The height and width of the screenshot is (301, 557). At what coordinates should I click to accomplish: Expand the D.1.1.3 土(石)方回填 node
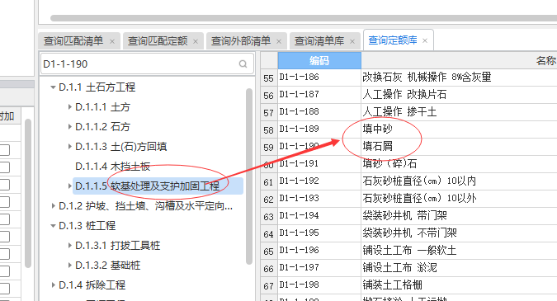point(70,146)
